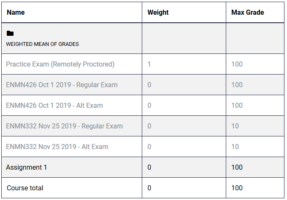Click the Name column header
287x200 pixels.
pyautogui.click(x=16, y=12)
